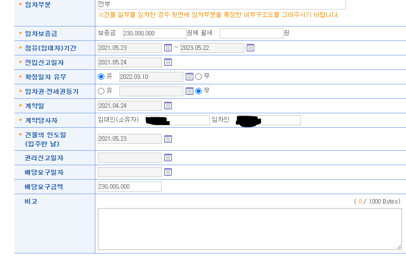
Task: Select 유 radio for 임차권·전세권등기
Action: click(101, 91)
